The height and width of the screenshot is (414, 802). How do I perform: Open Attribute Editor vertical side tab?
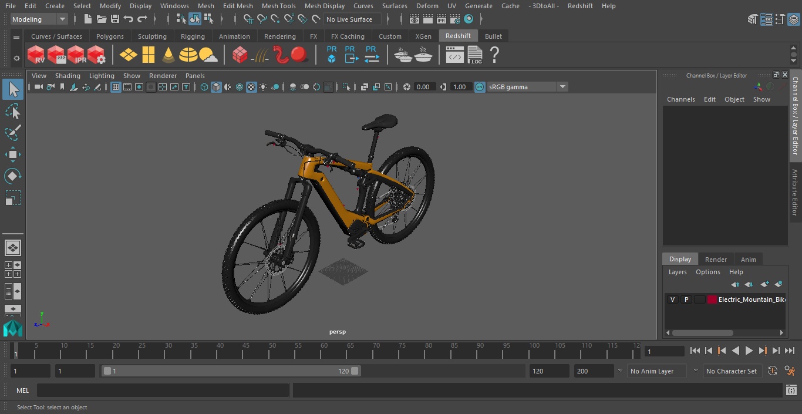click(795, 193)
